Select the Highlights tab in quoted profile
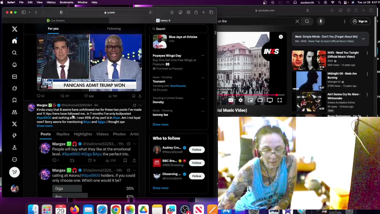Viewport: 380px width, 214px height. pos(83,134)
